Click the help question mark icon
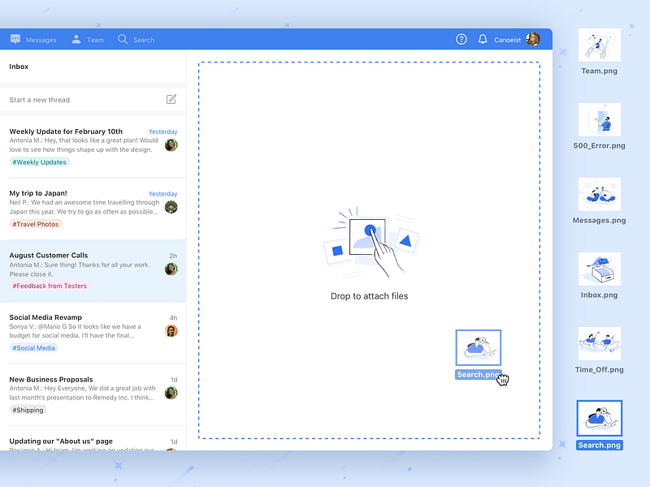Viewport: 650px width, 487px height. coord(461,39)
